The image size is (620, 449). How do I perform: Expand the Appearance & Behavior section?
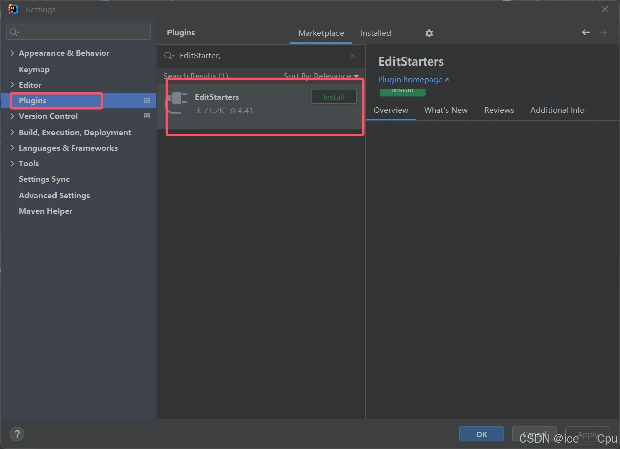[12, 53]
